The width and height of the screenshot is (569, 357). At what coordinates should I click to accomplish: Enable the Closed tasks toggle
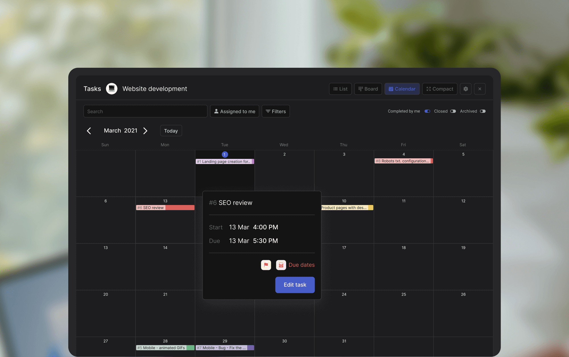(x=453, y=111)
